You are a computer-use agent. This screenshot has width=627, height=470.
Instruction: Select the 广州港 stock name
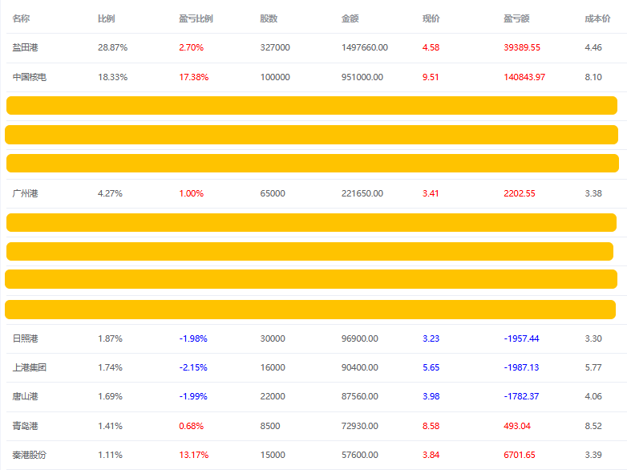coord(25,193)
